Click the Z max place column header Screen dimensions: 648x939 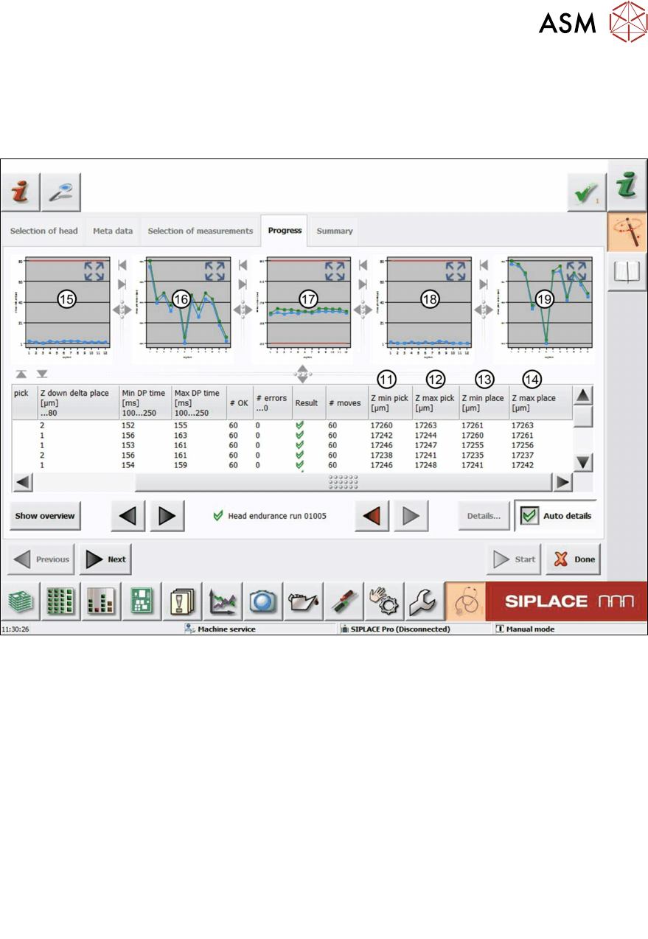pos(540,402)
